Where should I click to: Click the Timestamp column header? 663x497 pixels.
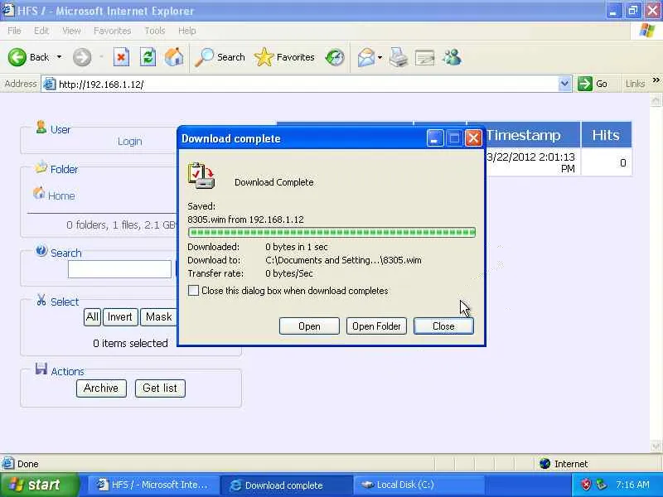[x=524, y=135]
